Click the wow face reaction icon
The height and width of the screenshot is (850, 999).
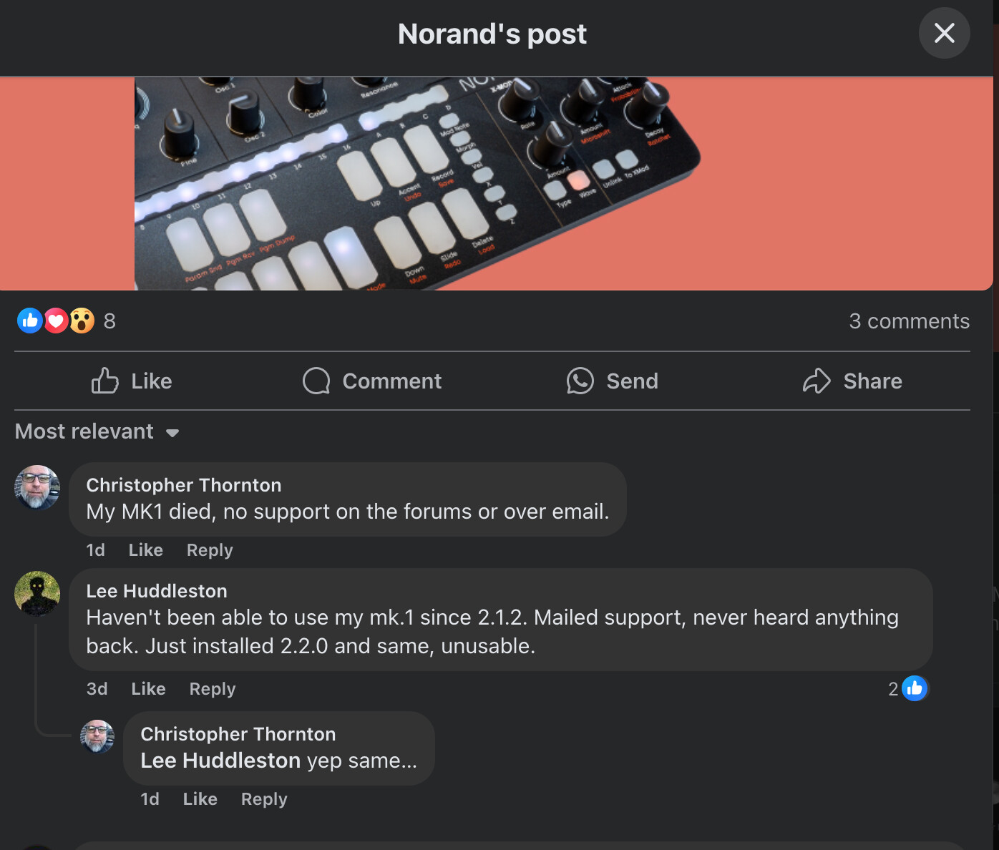tap(82, 321)
